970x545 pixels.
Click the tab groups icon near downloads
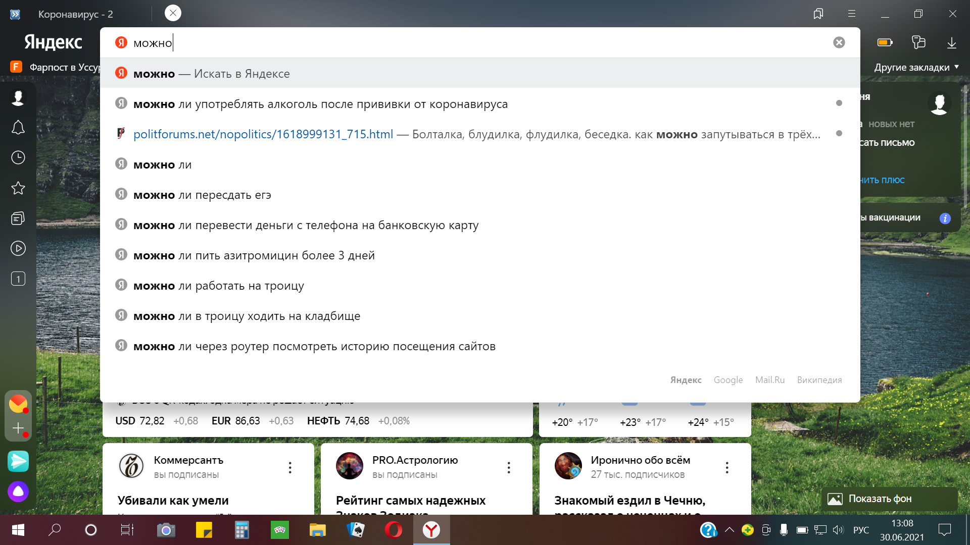coord(918,42)
